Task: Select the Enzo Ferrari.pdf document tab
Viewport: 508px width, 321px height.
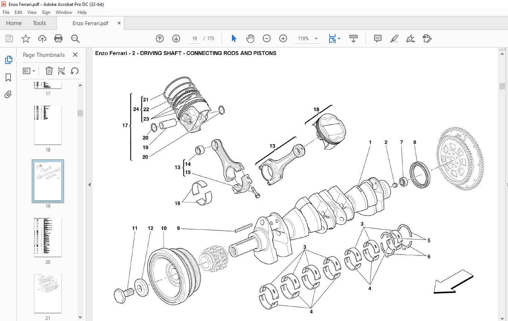Action: [90, 23]
